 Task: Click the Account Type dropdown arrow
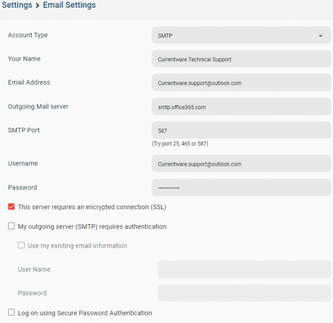pos(321,36)
